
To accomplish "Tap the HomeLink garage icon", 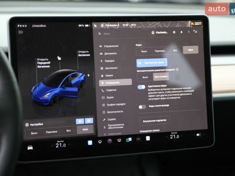I will tap(174, 32).
